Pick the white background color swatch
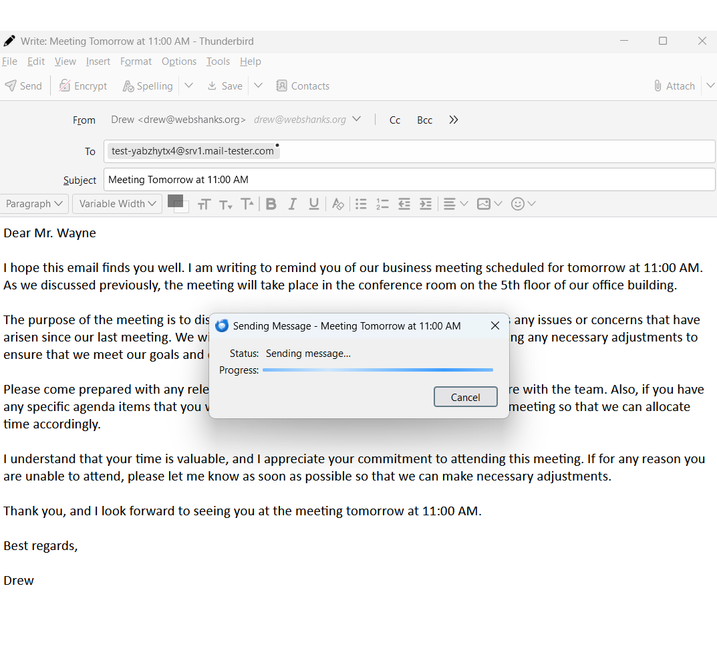The height and width of the screenshot is (669, 717). 184,209
